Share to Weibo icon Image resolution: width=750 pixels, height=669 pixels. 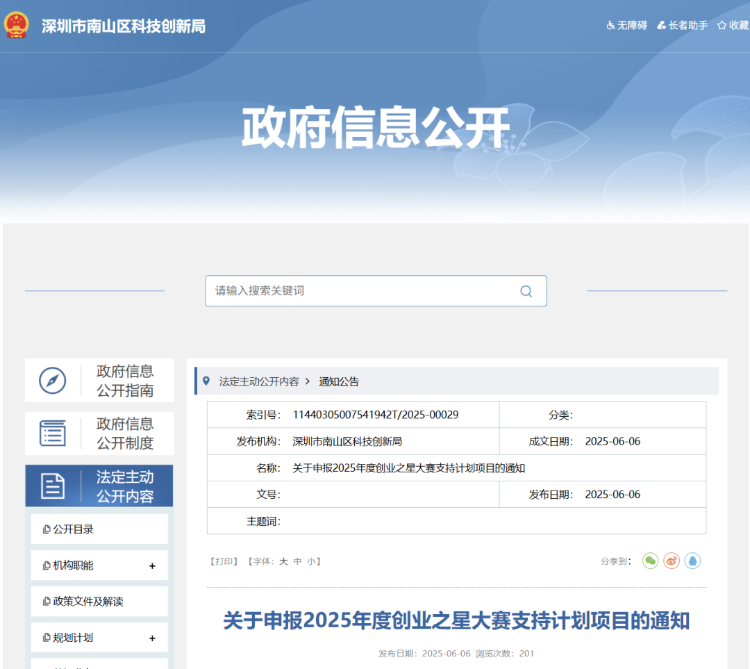pos(672,561)
